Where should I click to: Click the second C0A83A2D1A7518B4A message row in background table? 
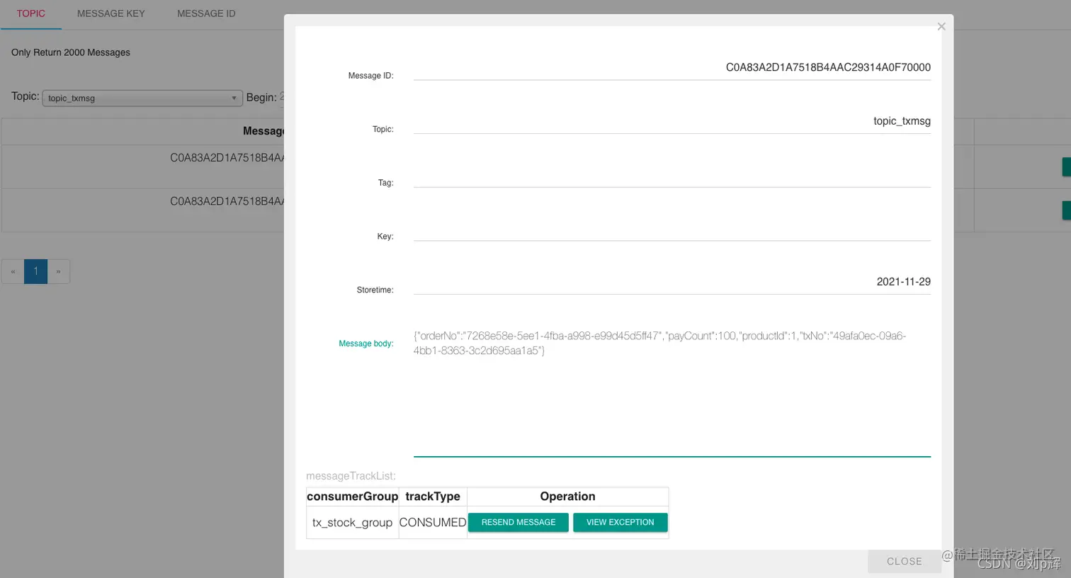(x=227, y=202)
